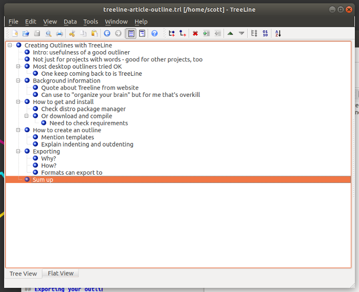Select 'Quote about Treeline from website' node
This screenshot has width=359, height=292.
coord(90,88)
